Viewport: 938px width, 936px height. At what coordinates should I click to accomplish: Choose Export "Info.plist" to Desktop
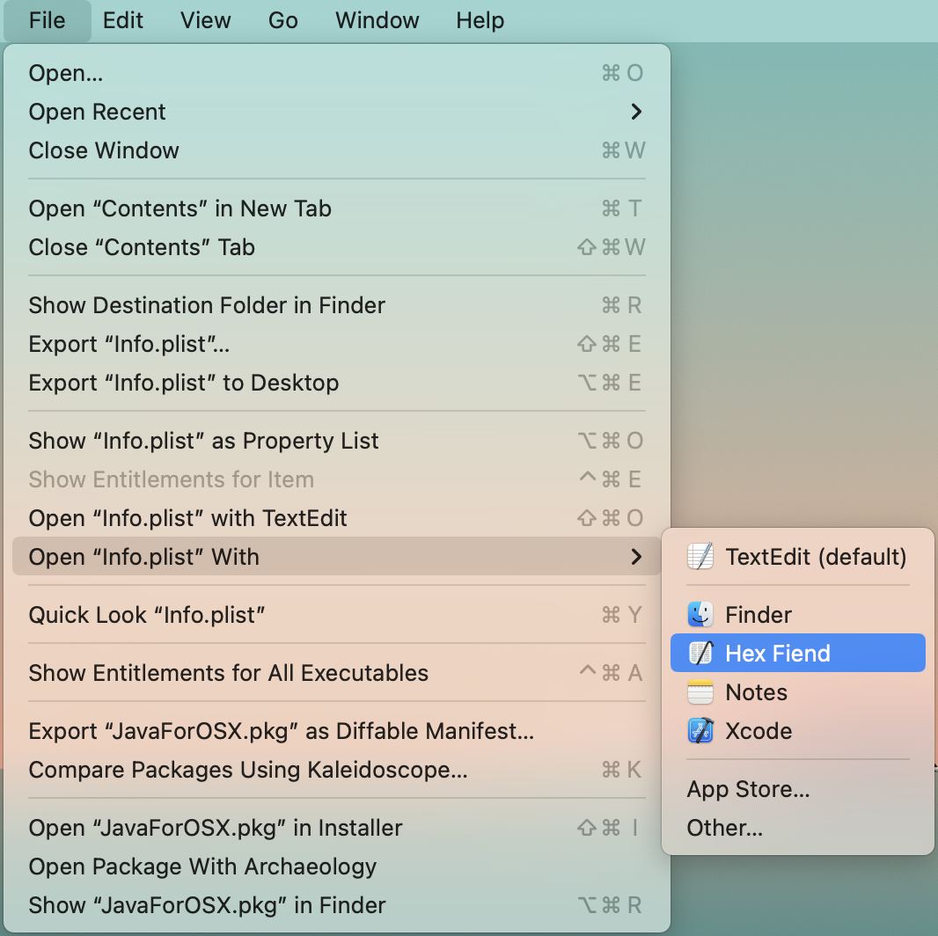[184, 383]
